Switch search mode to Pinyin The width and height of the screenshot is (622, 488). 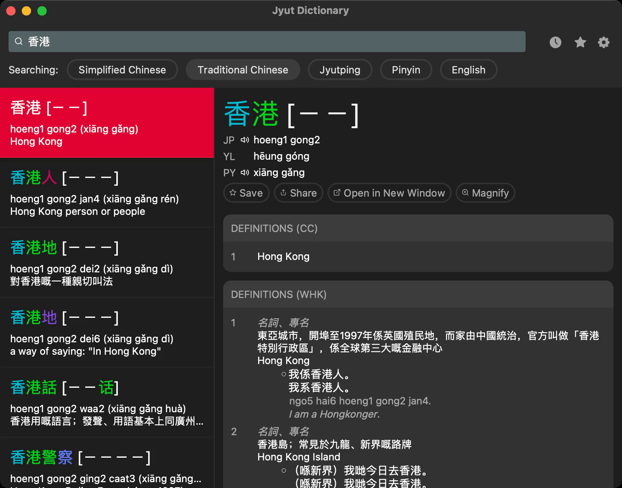406,70
